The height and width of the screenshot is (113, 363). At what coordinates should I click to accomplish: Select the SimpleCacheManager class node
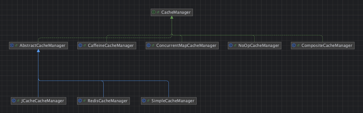pyautogui.click(x=169, y=101)
